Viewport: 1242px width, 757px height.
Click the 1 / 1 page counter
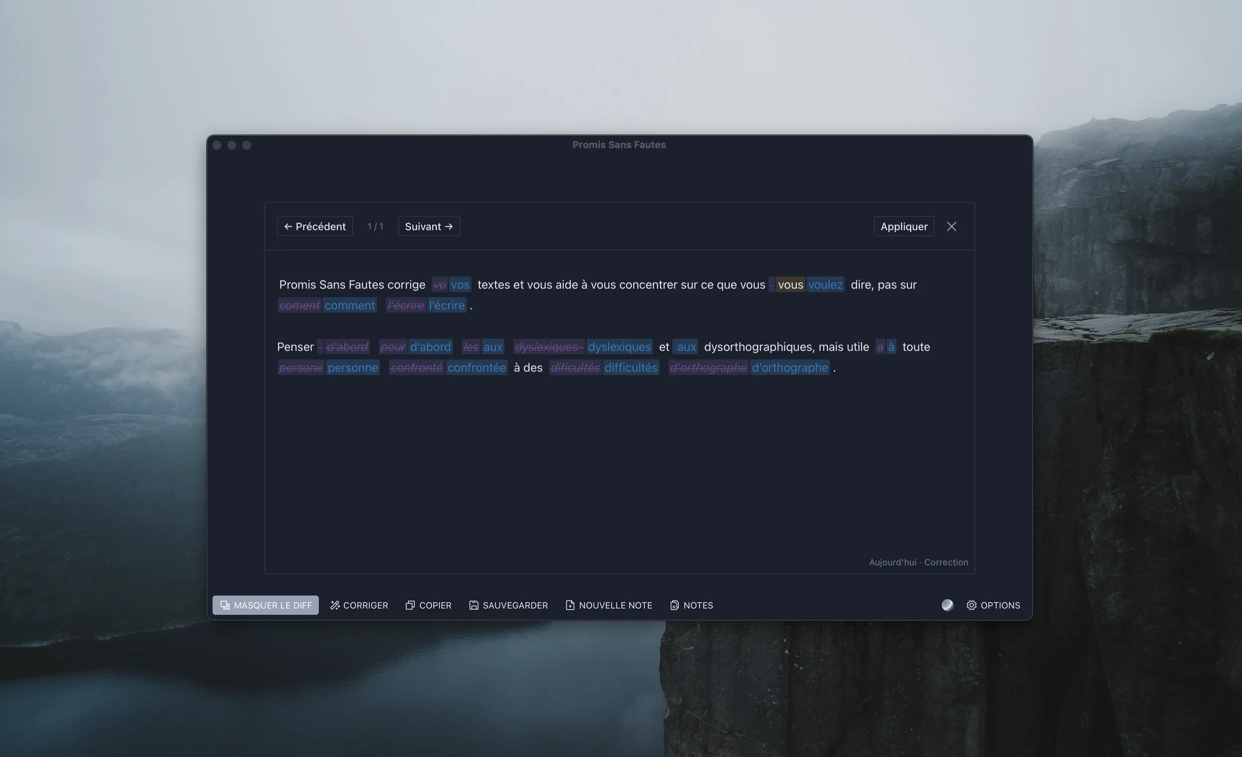pos(375,227)
